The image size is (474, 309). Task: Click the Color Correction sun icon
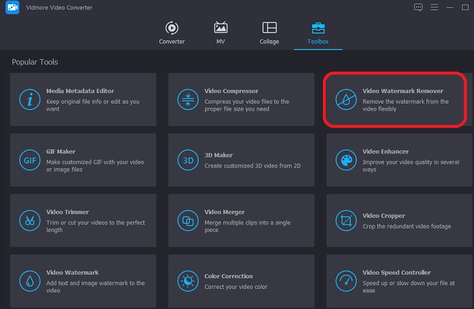(188, 281)
